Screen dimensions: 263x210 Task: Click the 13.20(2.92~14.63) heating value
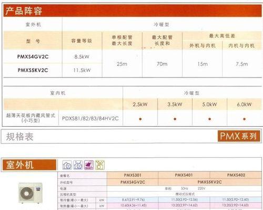point(236,205)
